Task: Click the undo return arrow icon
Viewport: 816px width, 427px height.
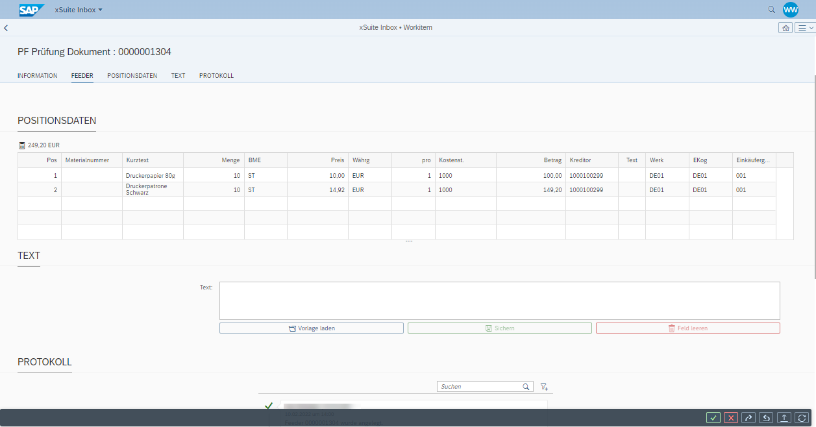Action: point(766,418)
